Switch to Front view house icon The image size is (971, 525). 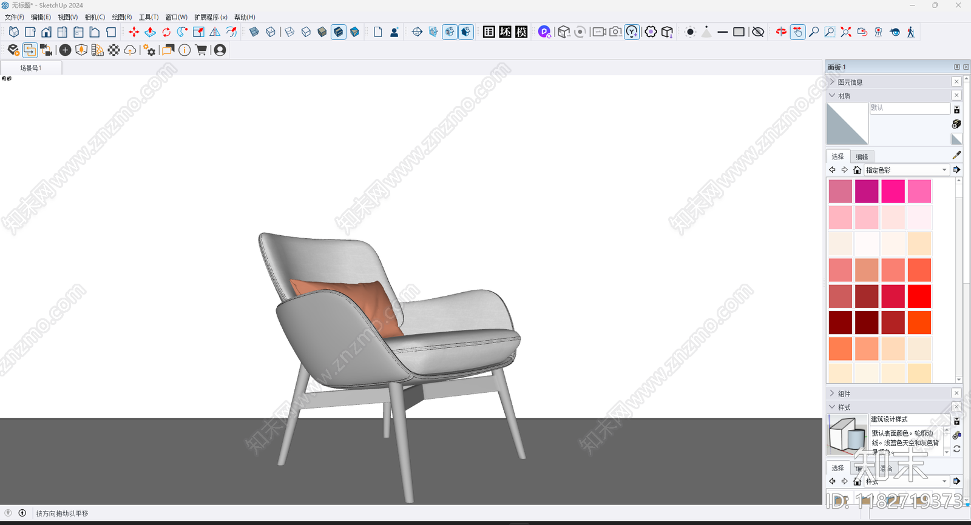pyautogui.click(x=46, y=32)
